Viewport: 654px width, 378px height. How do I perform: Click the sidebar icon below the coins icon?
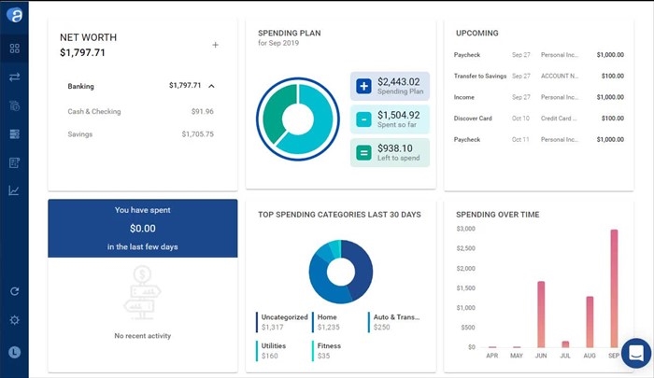[14, 133]
